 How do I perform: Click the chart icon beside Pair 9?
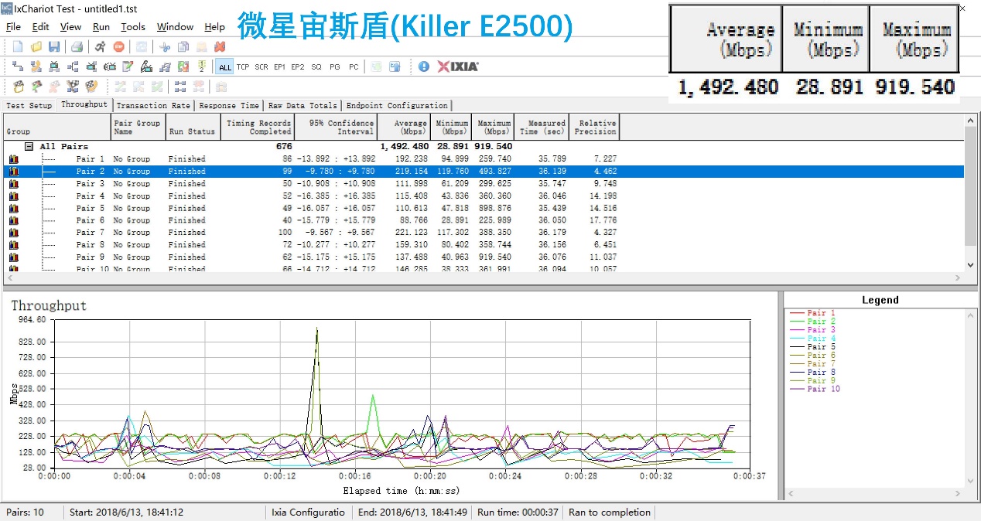coord(13,257)
